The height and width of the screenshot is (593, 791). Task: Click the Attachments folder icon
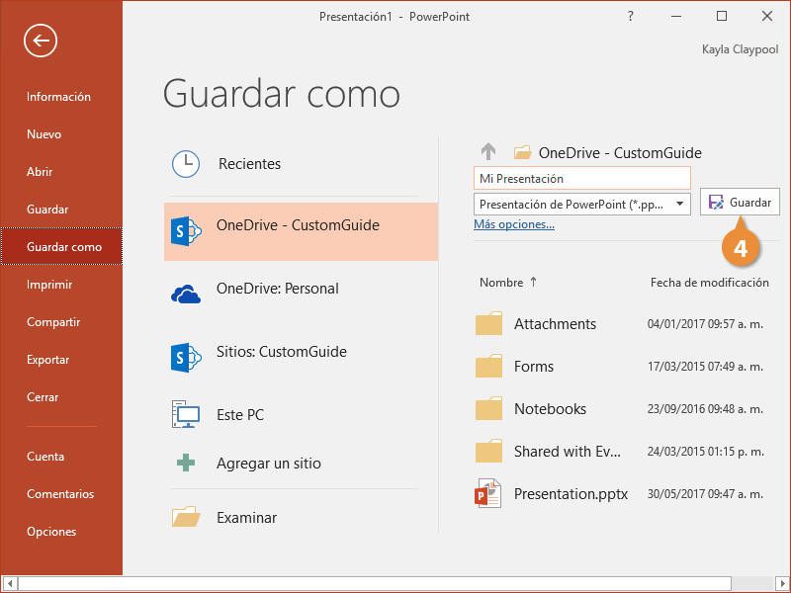pos(488,324)
